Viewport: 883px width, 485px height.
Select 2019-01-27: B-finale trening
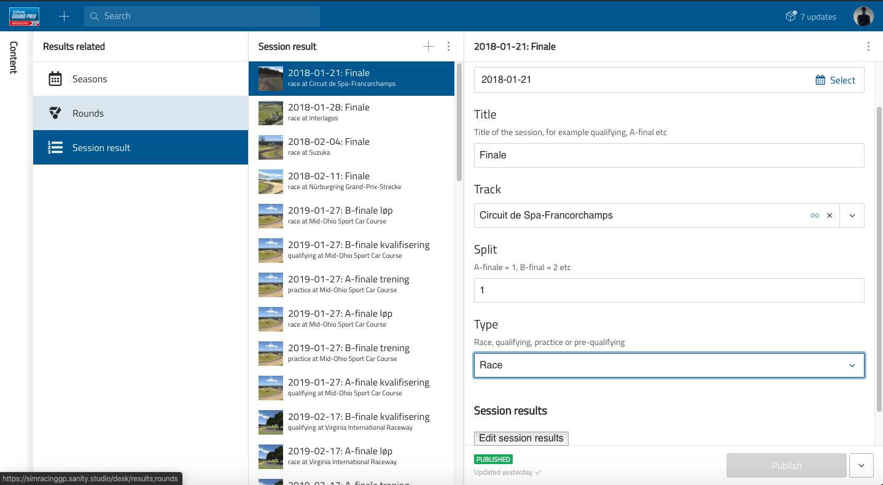(351, 353)
